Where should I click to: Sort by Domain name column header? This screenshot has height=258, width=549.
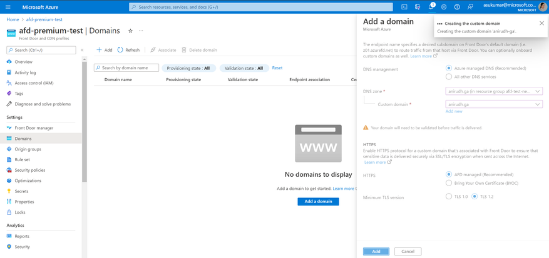coord(118,80)
